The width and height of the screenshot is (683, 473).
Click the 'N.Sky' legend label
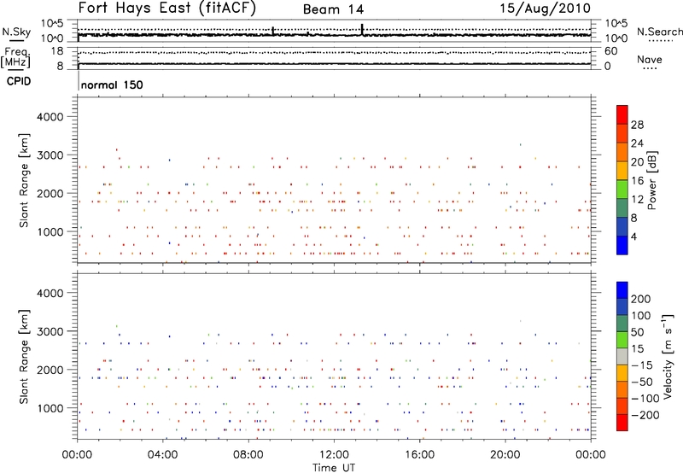tap(16, 32)
